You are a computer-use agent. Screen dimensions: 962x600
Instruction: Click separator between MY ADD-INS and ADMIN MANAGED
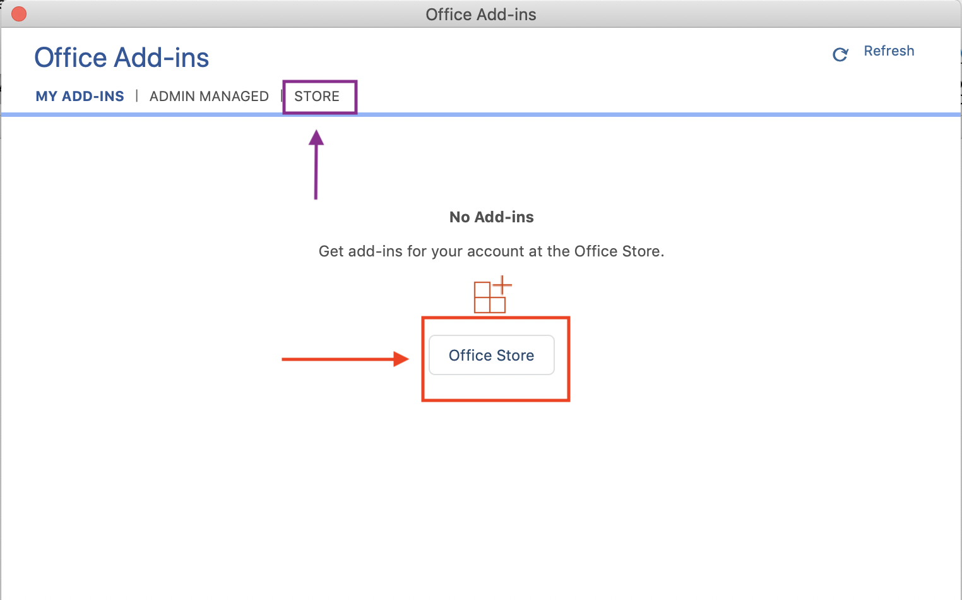coord(137,96)
